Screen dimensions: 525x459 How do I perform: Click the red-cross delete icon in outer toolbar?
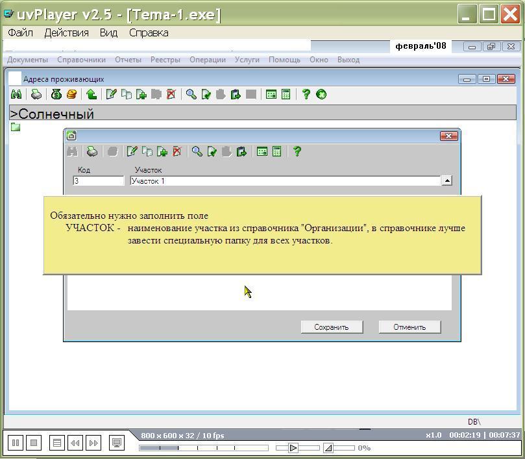click(x=171, y=95)
